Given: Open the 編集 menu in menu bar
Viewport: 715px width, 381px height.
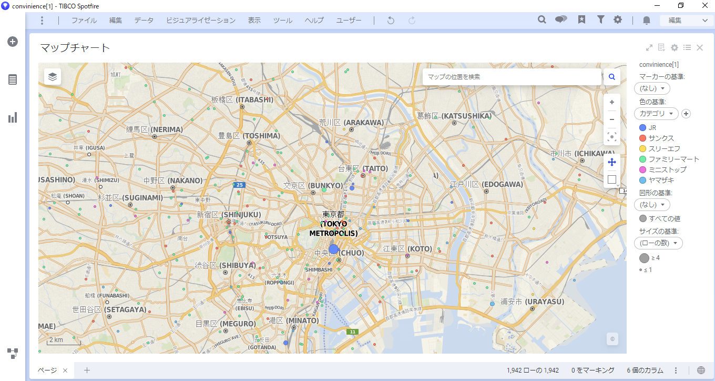Looking at the screenshot, I should [116, 21].
